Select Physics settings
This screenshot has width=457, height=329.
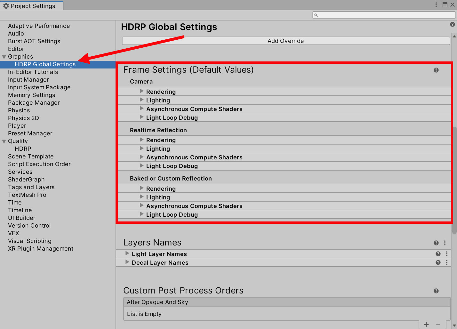pyautogui.click(x=19, y=110)
